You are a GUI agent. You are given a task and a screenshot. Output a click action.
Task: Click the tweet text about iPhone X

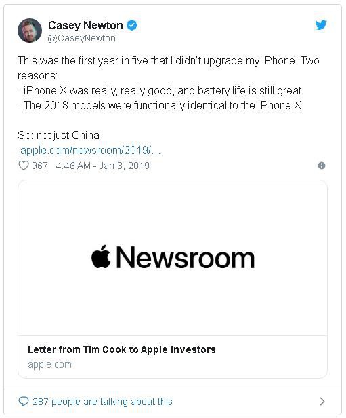[x=169, y=83]
